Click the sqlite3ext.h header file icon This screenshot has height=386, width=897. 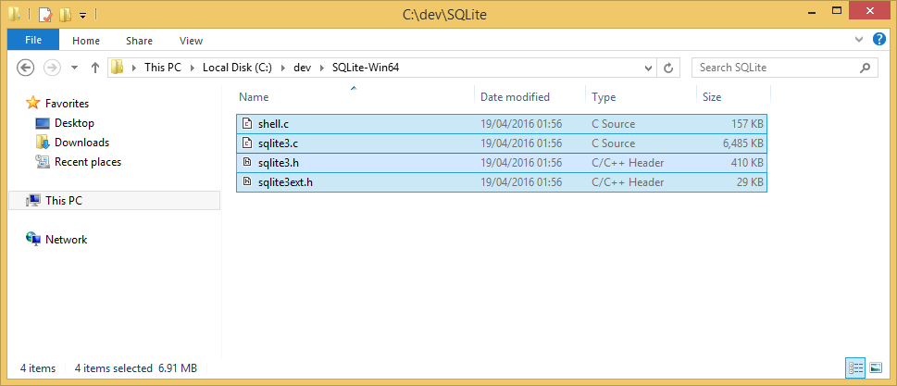(247, 181)
